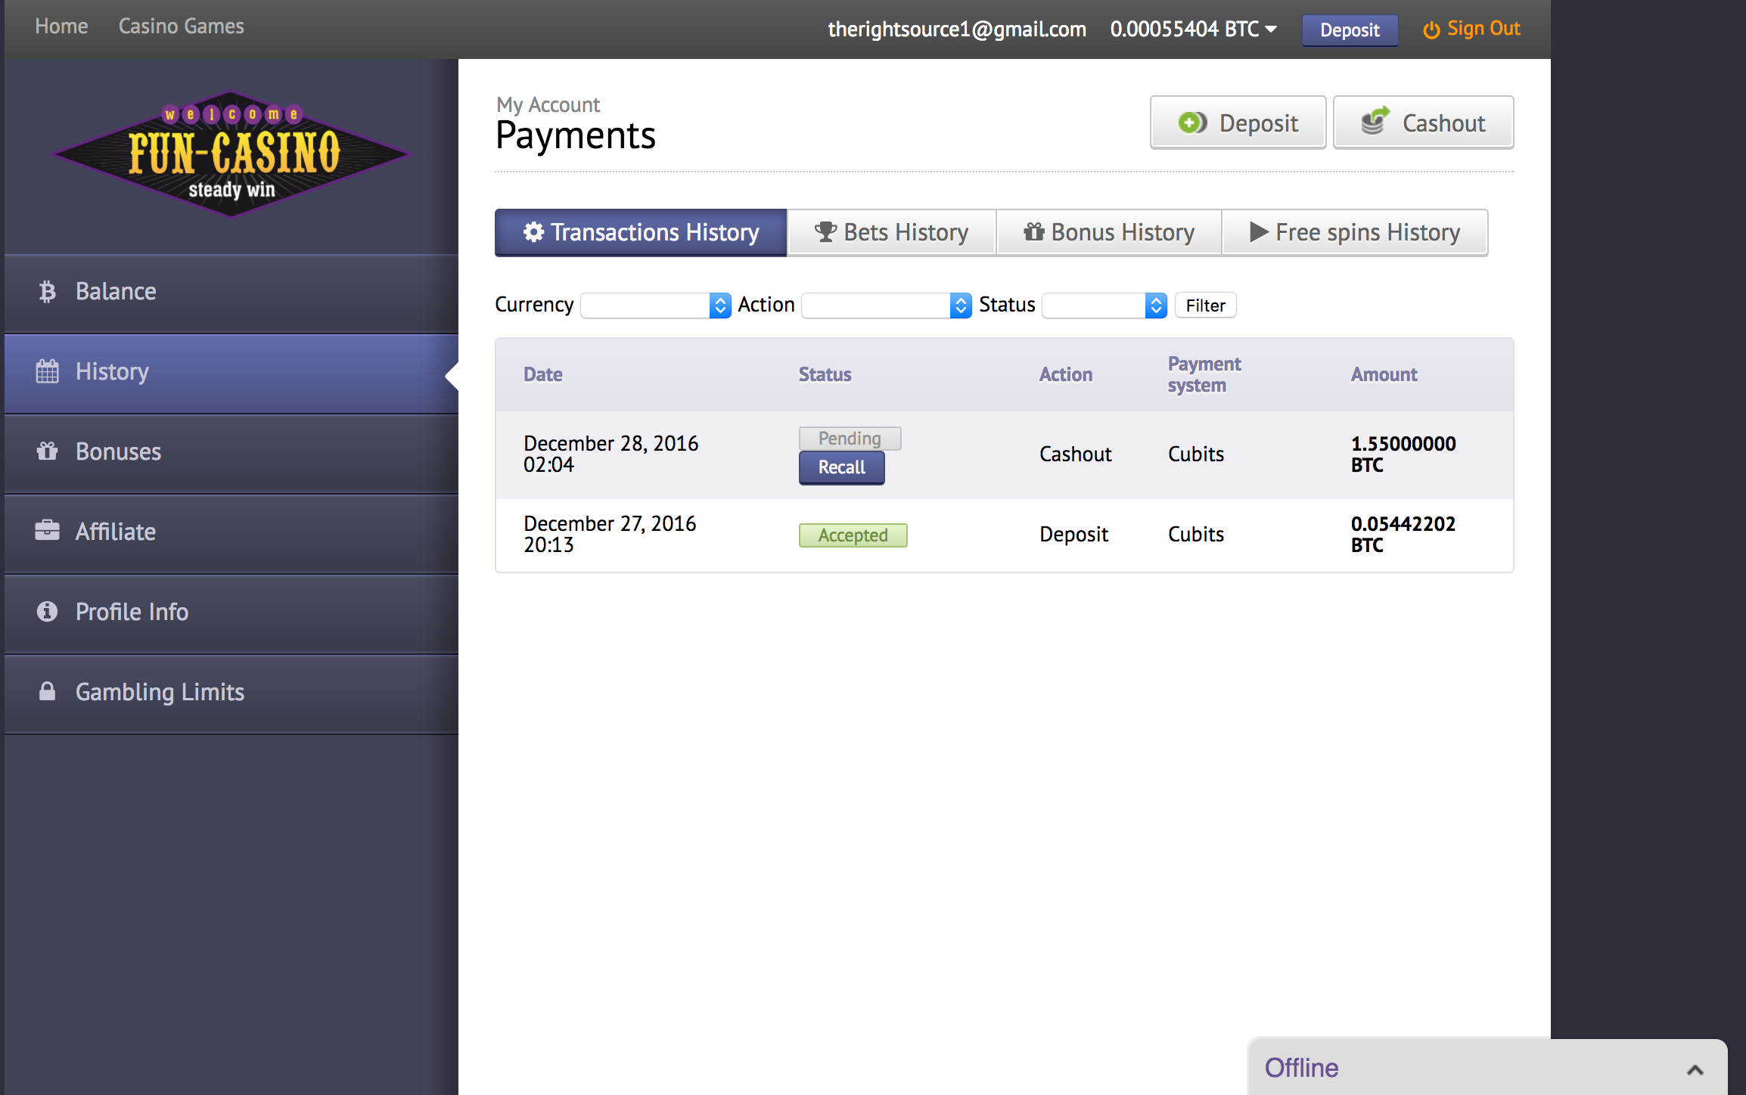Viewport: 1746px width, 1095px height.
Task: Click the play icon on Free spins History
Action: point(1259,232)
